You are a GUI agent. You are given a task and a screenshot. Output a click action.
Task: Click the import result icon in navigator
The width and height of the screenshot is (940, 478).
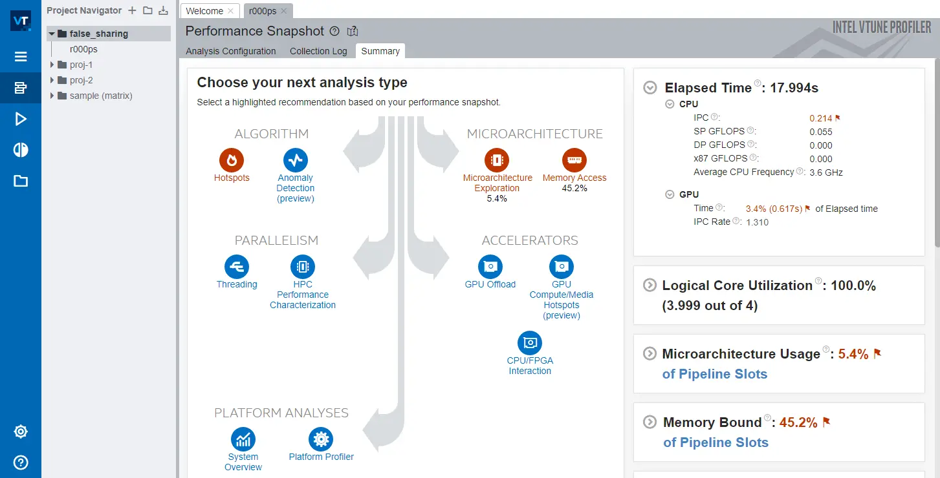click(x=163, y=10)
